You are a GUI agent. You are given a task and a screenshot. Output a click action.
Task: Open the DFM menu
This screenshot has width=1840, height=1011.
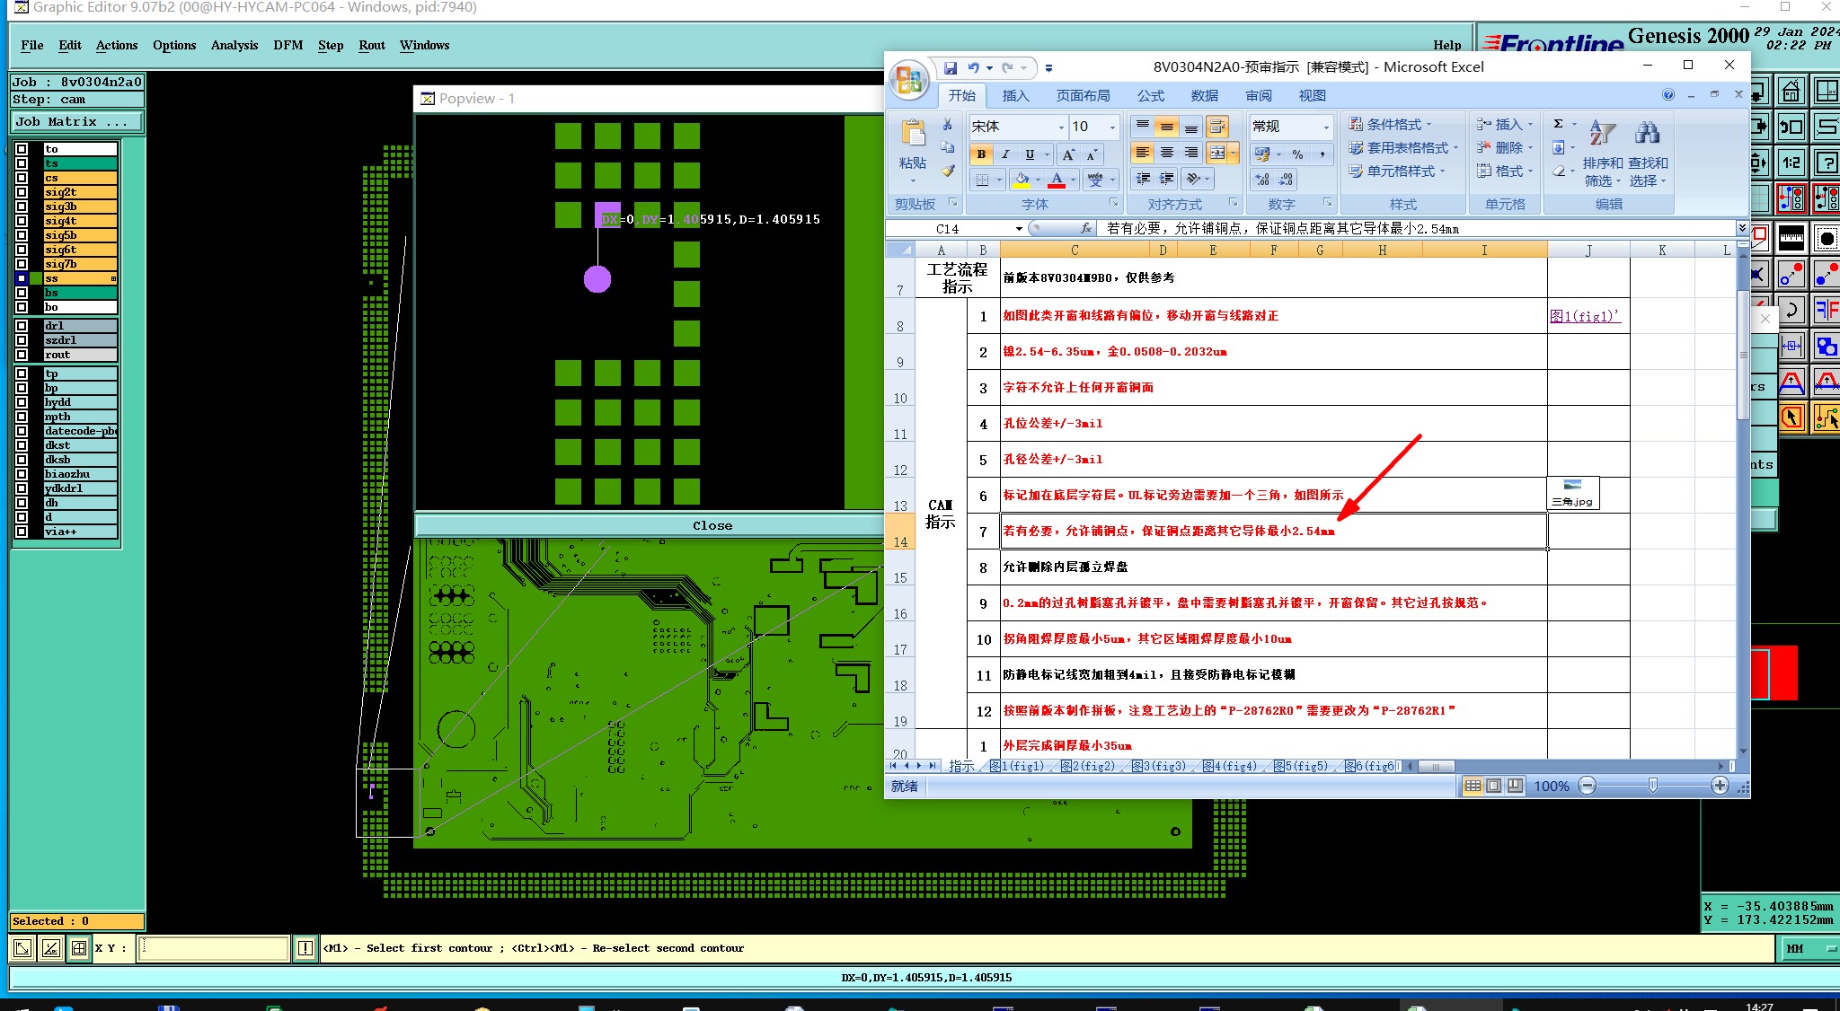tap(287, 45)
